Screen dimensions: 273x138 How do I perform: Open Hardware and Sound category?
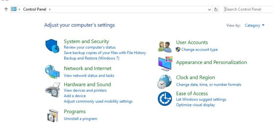(87, 84)
